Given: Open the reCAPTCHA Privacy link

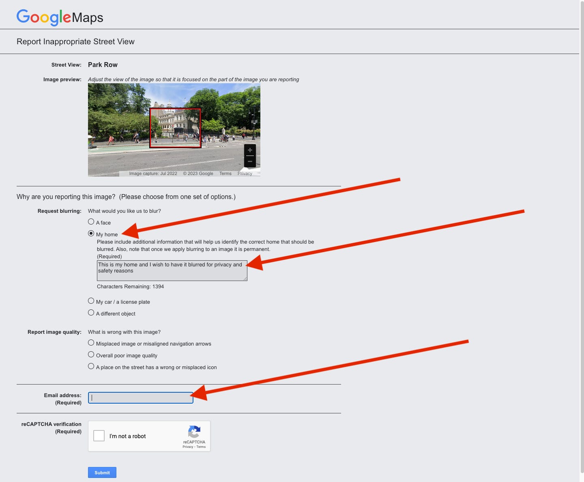Looking at the screenshot, I should pos(188,447).
